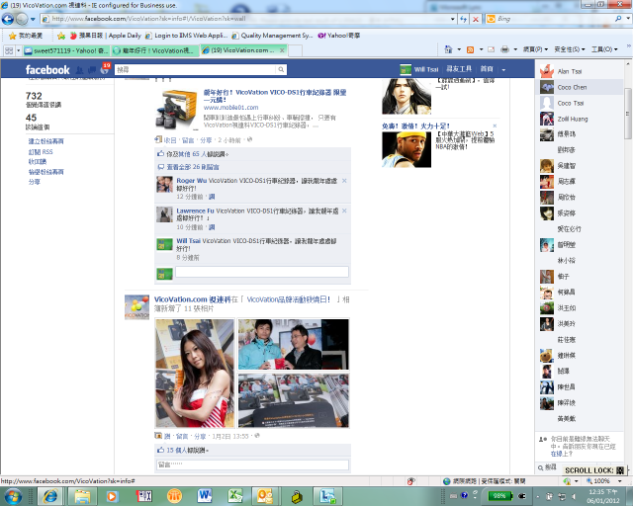The image size is (633, 506).
Task: Click the Quick Tabs grid icon
Action: click(9, 50)
